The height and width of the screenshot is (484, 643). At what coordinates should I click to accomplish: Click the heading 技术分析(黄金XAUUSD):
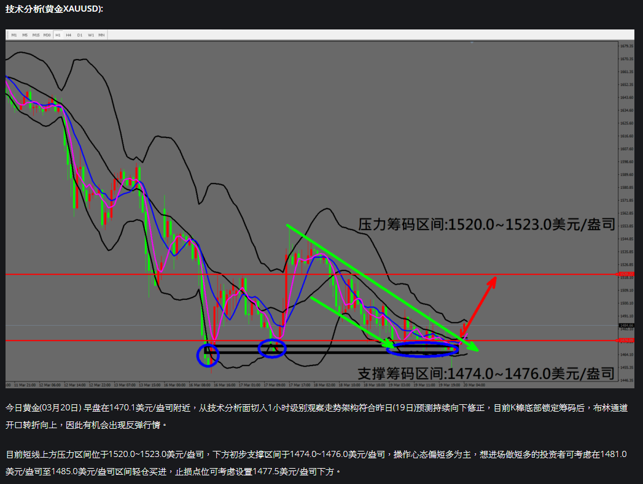coord(54,9)
